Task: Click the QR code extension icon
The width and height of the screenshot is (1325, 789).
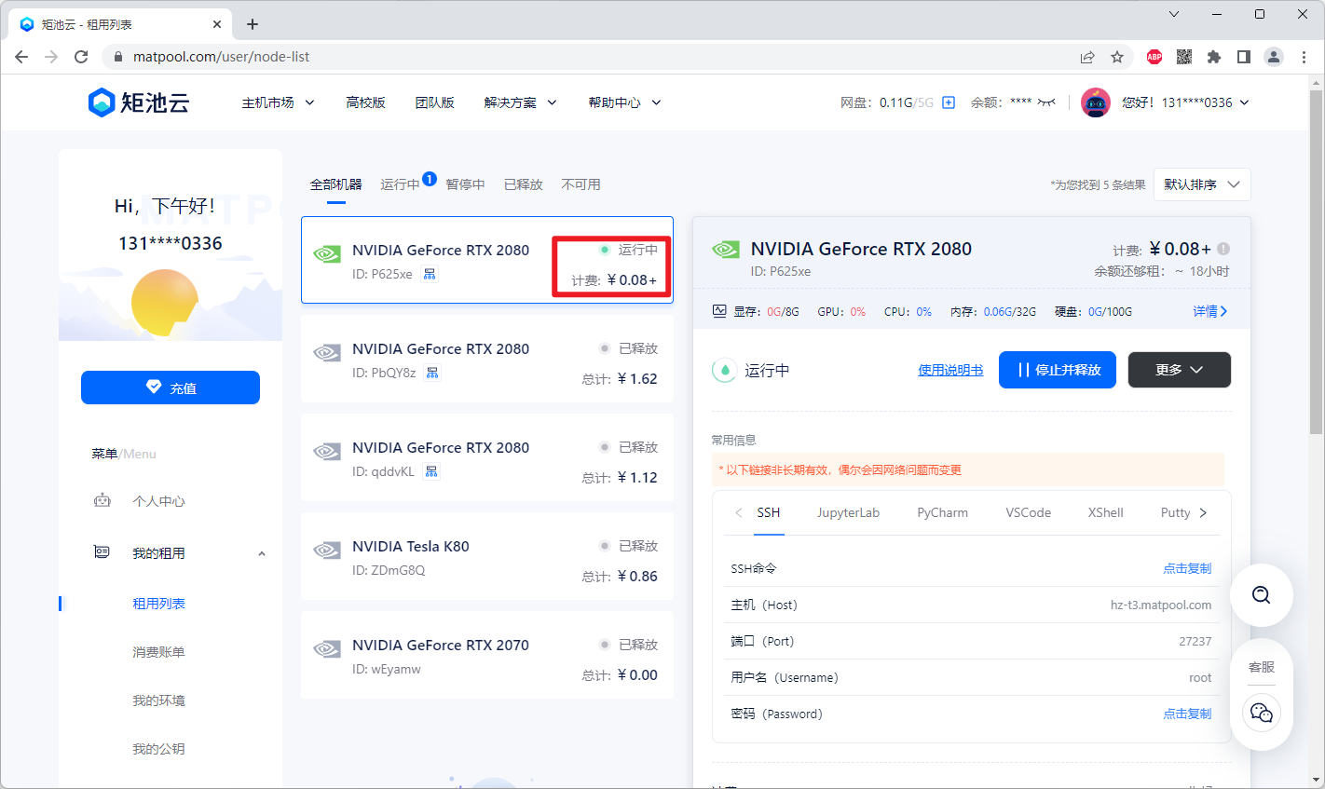Action: (x=1184, y=57)
